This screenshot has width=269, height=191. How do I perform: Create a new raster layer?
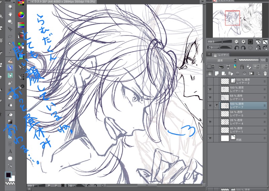217,73
